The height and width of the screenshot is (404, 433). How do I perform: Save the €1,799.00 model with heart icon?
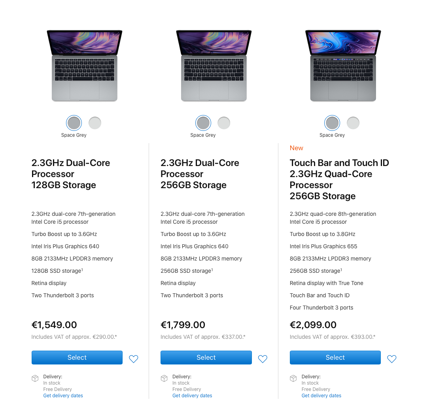[x=263, y=359]
